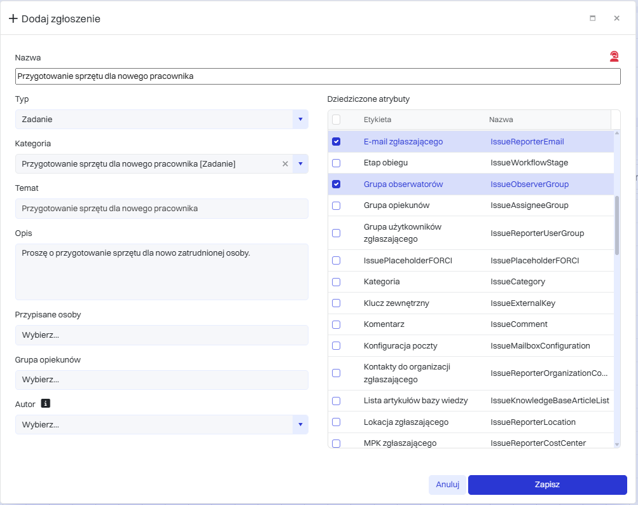The width and height of the screenshot is (638, 505).
Task: Select IssueReporterCostCenter name cell
Action: coord(538,443)
